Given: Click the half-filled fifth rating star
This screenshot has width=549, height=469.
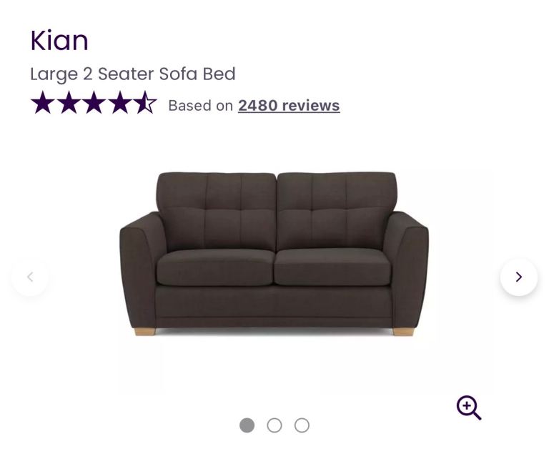Looking at the screenshot, I should 145,103.
